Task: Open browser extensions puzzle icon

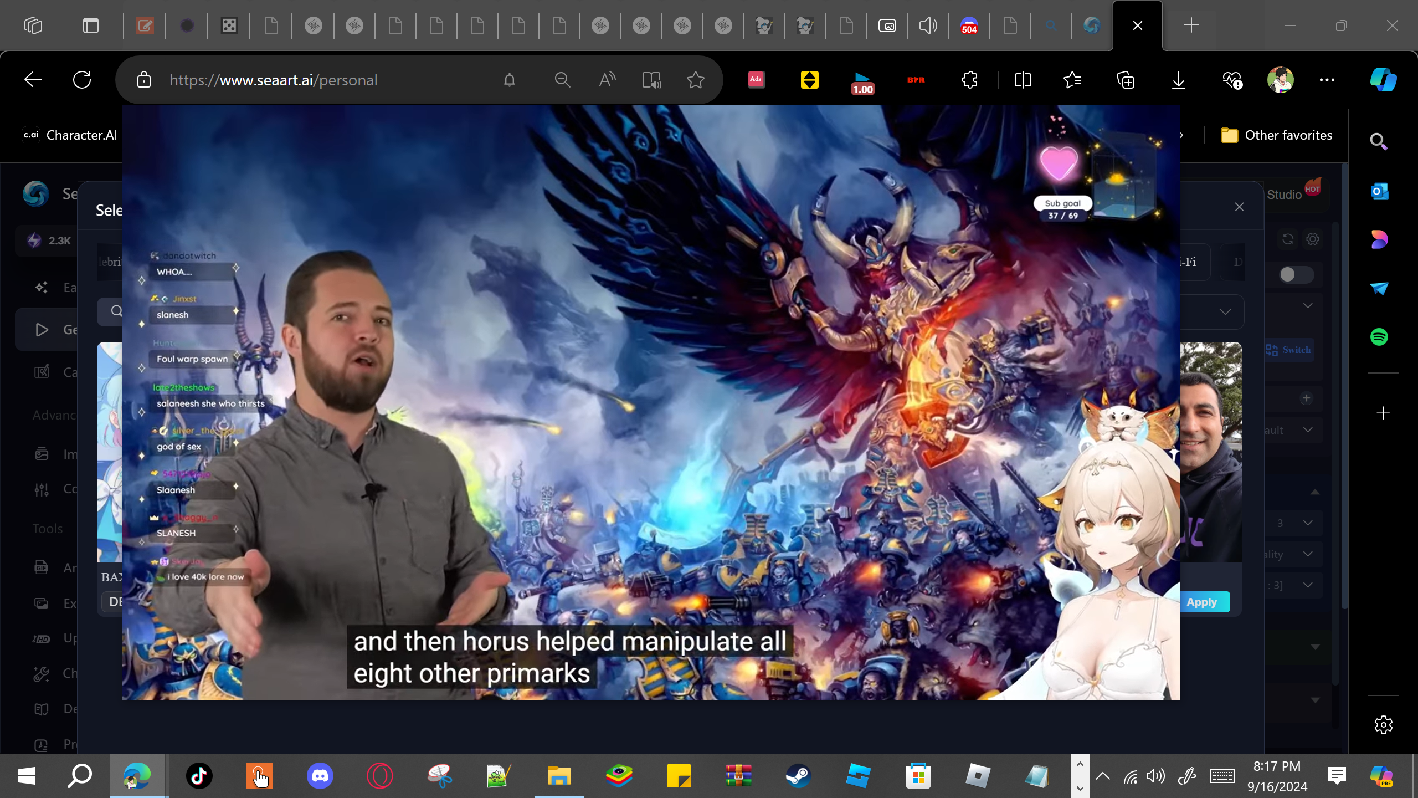Action: tap(969, 80)
